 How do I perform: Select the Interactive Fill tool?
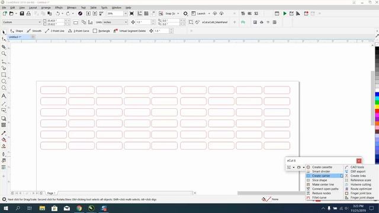[4, 140]
